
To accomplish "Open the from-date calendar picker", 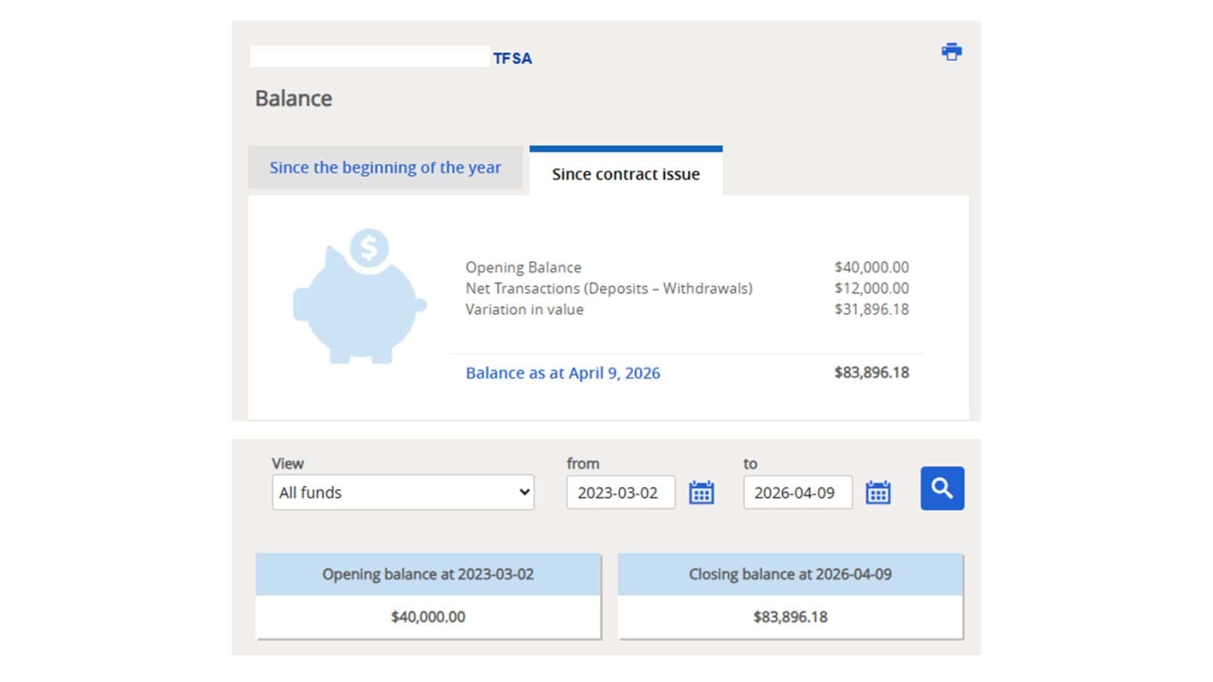I will click(701, 493).
